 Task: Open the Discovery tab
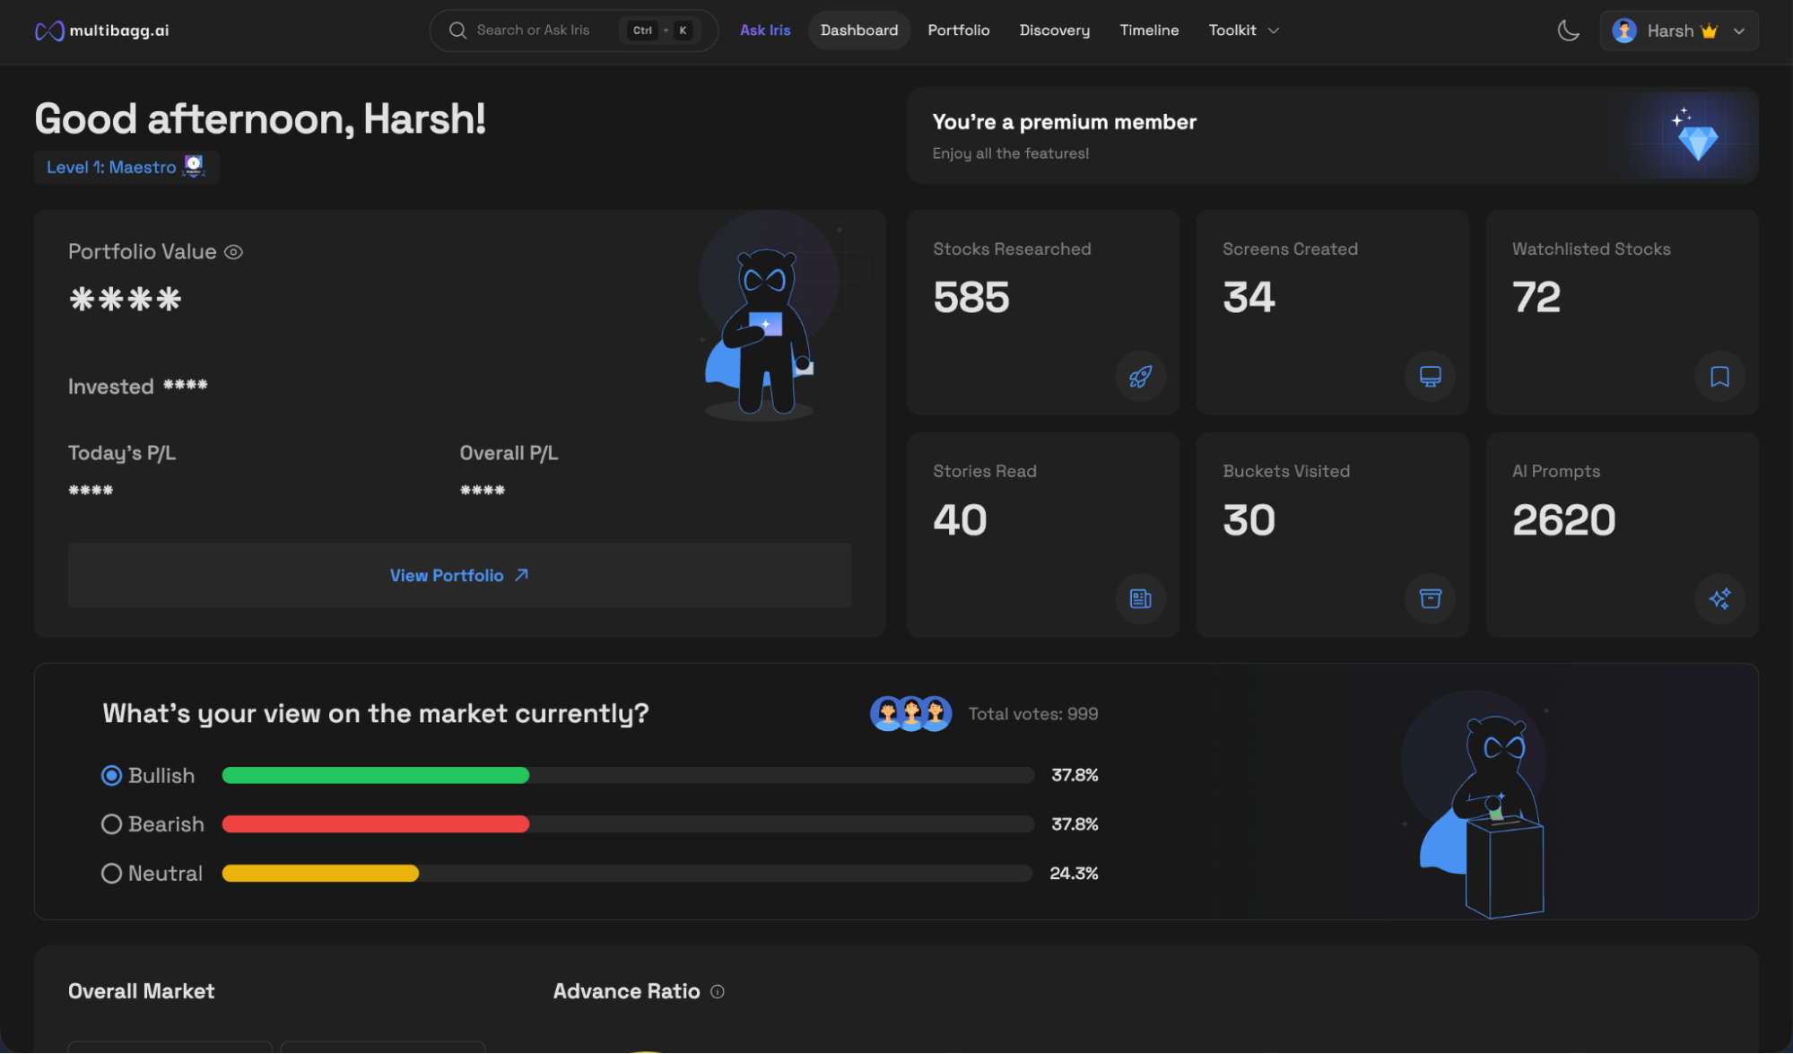point(1054,30)
